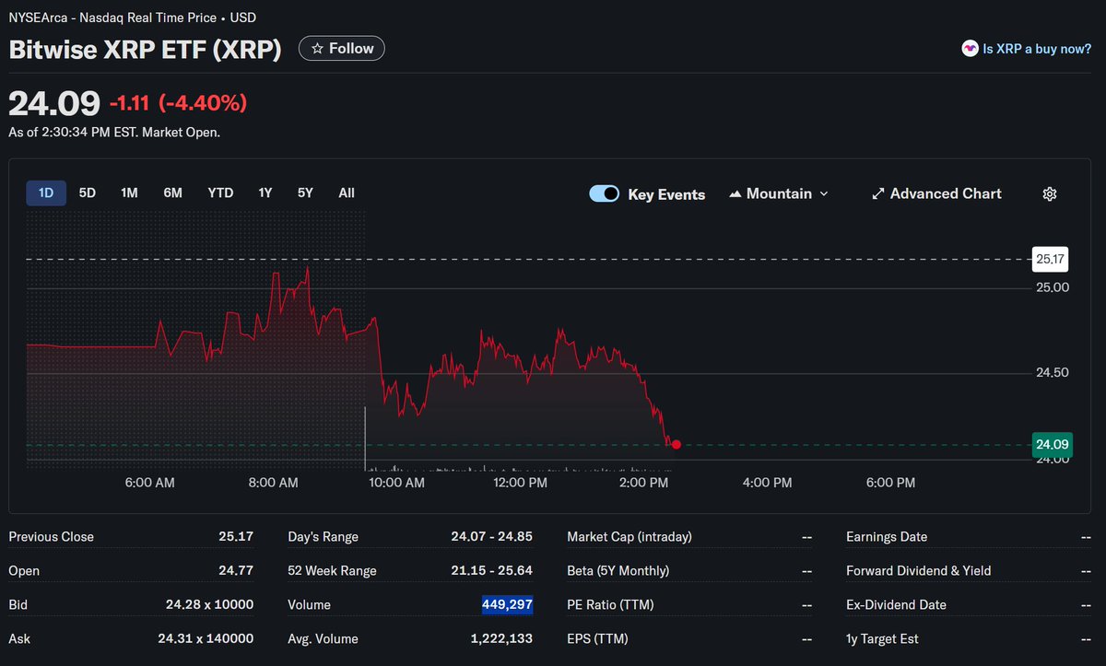Select the YTD range tab
This screenshot has height=666, width=1106.
(220, 193)
